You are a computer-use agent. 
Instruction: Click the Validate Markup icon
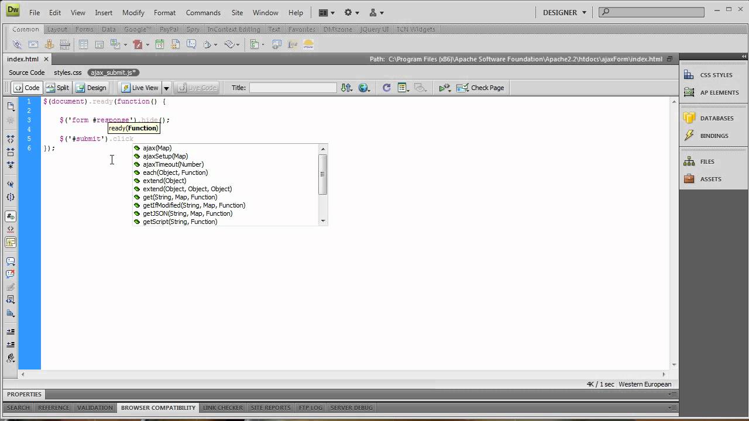pyautogui.click(x=445, y=88)
